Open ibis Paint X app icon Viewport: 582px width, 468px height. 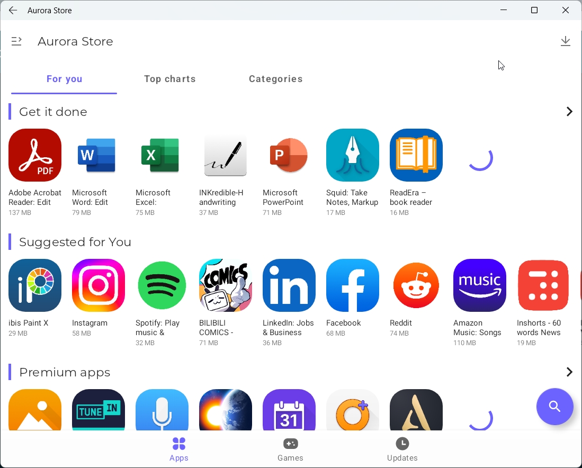[35, 285]
